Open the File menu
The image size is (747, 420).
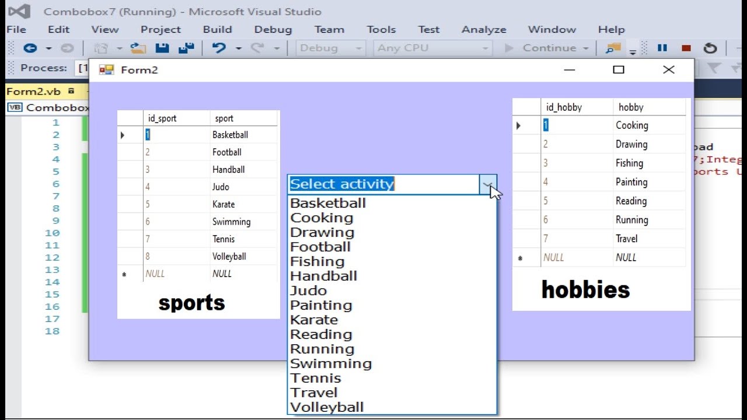coord(16,30)
